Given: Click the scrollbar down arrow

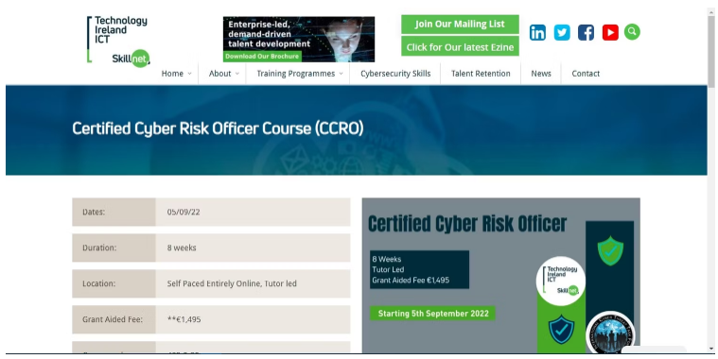Looking at the screenshot, I should (711, 349).
